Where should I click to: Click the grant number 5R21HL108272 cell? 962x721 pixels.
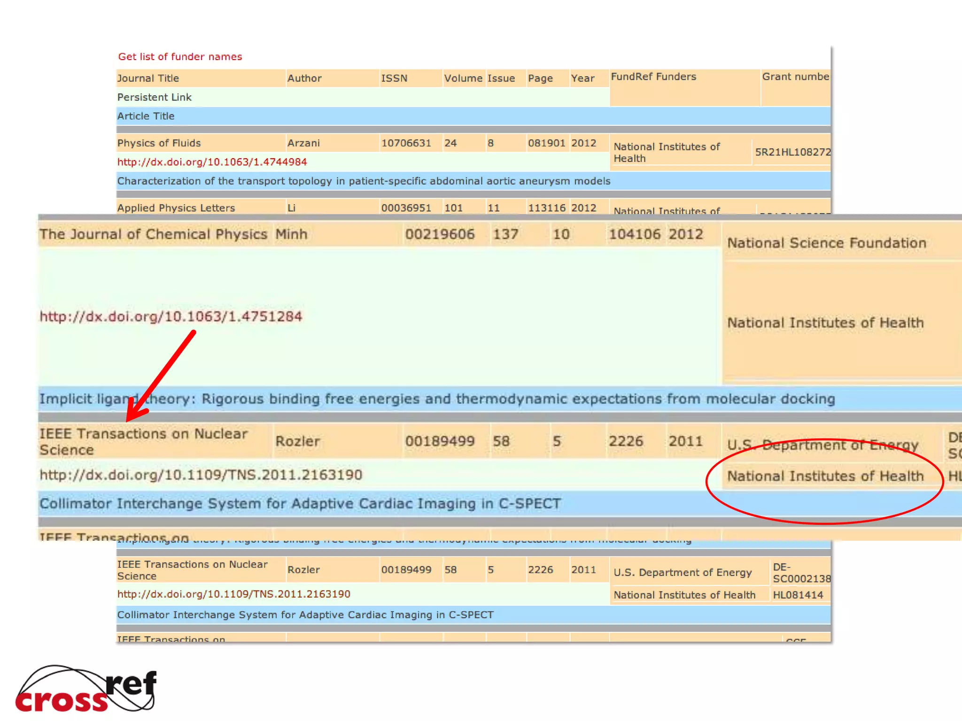click(x=792, y=152)
